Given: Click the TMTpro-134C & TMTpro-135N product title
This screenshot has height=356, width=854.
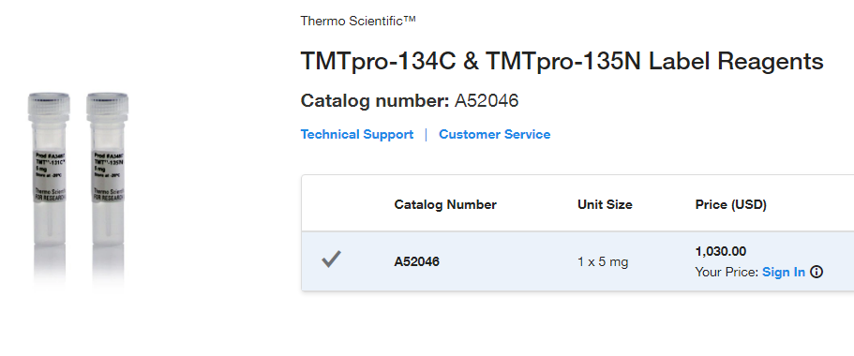Looking at the screenshot, I should coord(562,61).
